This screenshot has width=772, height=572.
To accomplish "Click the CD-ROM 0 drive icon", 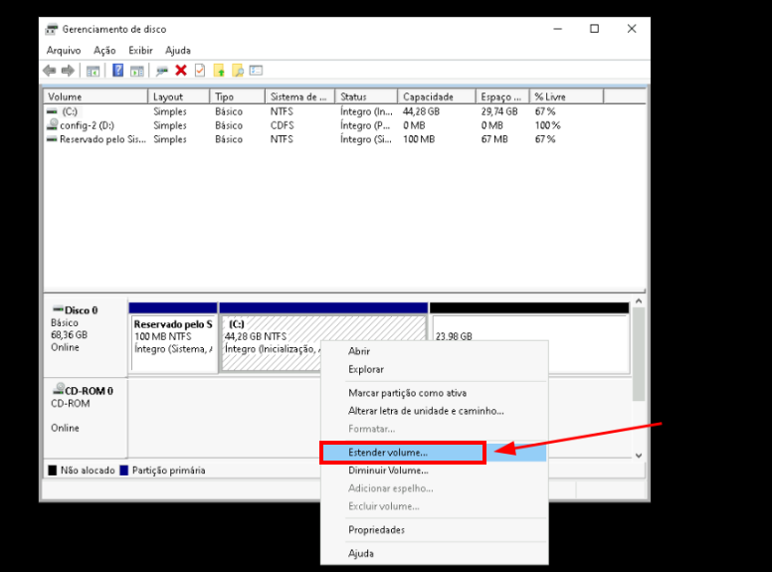I will [x=59, y=389].
